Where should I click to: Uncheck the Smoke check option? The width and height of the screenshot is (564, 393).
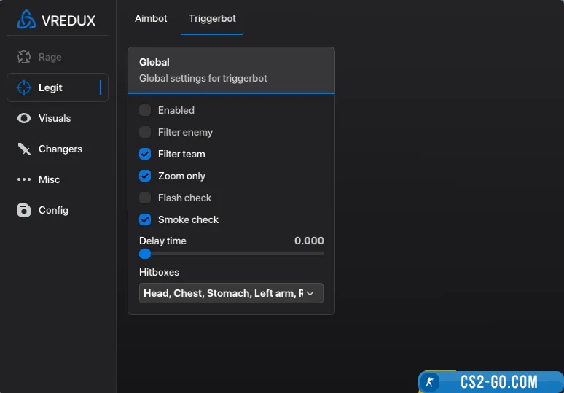point(145,219)
